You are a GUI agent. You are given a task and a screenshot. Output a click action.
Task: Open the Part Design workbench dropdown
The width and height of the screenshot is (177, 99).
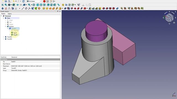(x=34, y=1)
